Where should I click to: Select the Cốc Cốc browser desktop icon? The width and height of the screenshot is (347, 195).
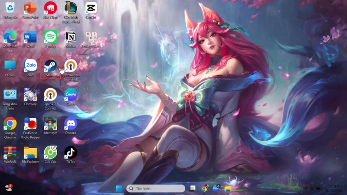[x=50, y=155]
